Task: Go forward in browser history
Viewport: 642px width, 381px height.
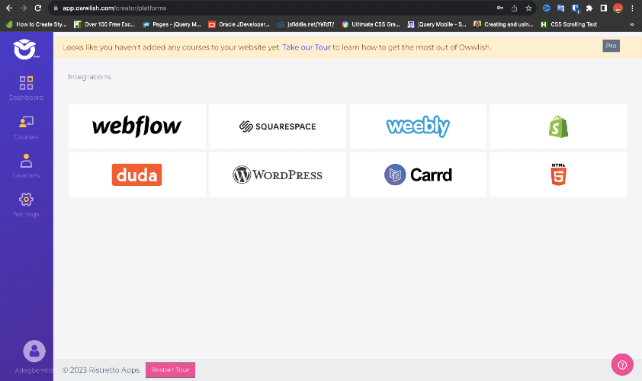Action: coord(24,8)
